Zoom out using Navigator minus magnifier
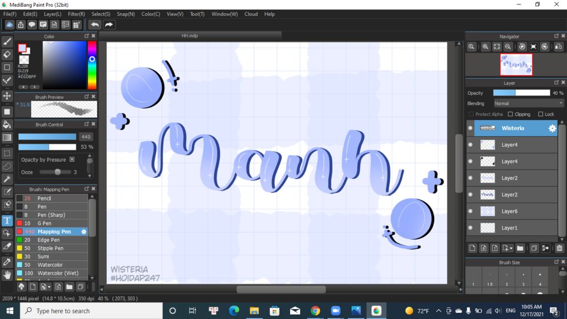This screenshot has height=319, width=567. coord(508,47)
